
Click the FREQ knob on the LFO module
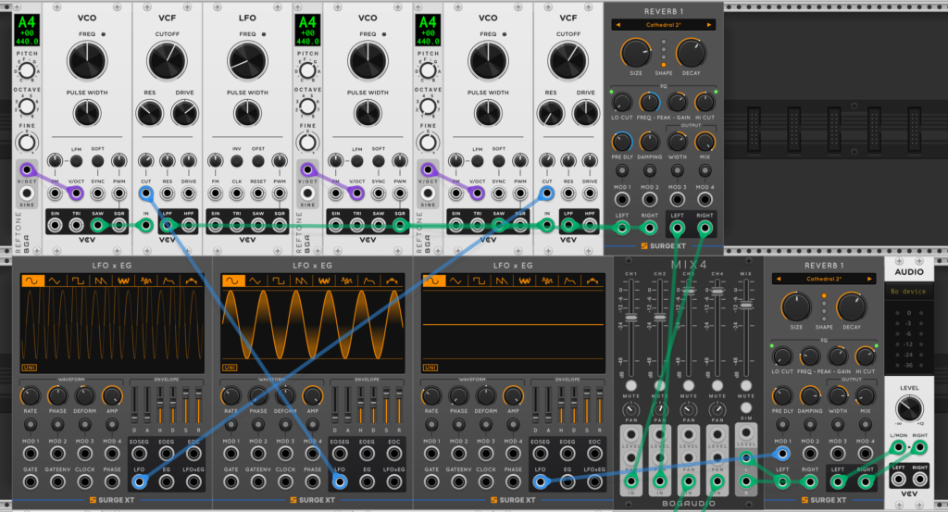pos(247,62)
